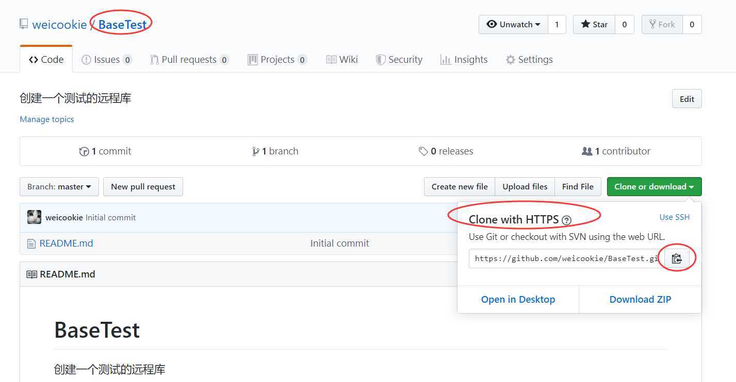This screenshot has width=736, height=382.
Task: Click Upload files button
Action: point(525,187)
